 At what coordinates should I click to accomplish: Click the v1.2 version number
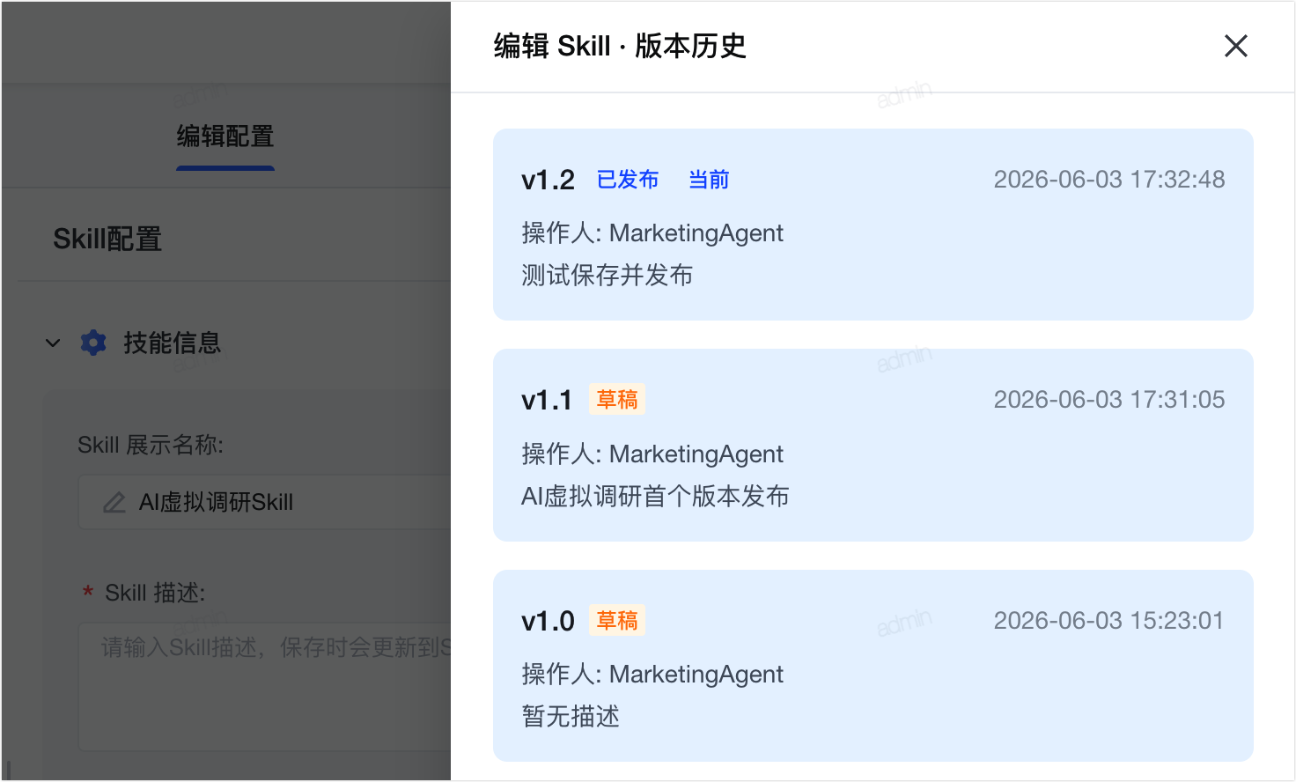tap(548, 181)
